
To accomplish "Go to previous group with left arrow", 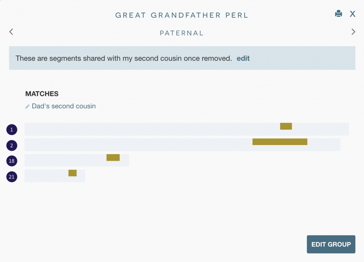I will [11, 32].
